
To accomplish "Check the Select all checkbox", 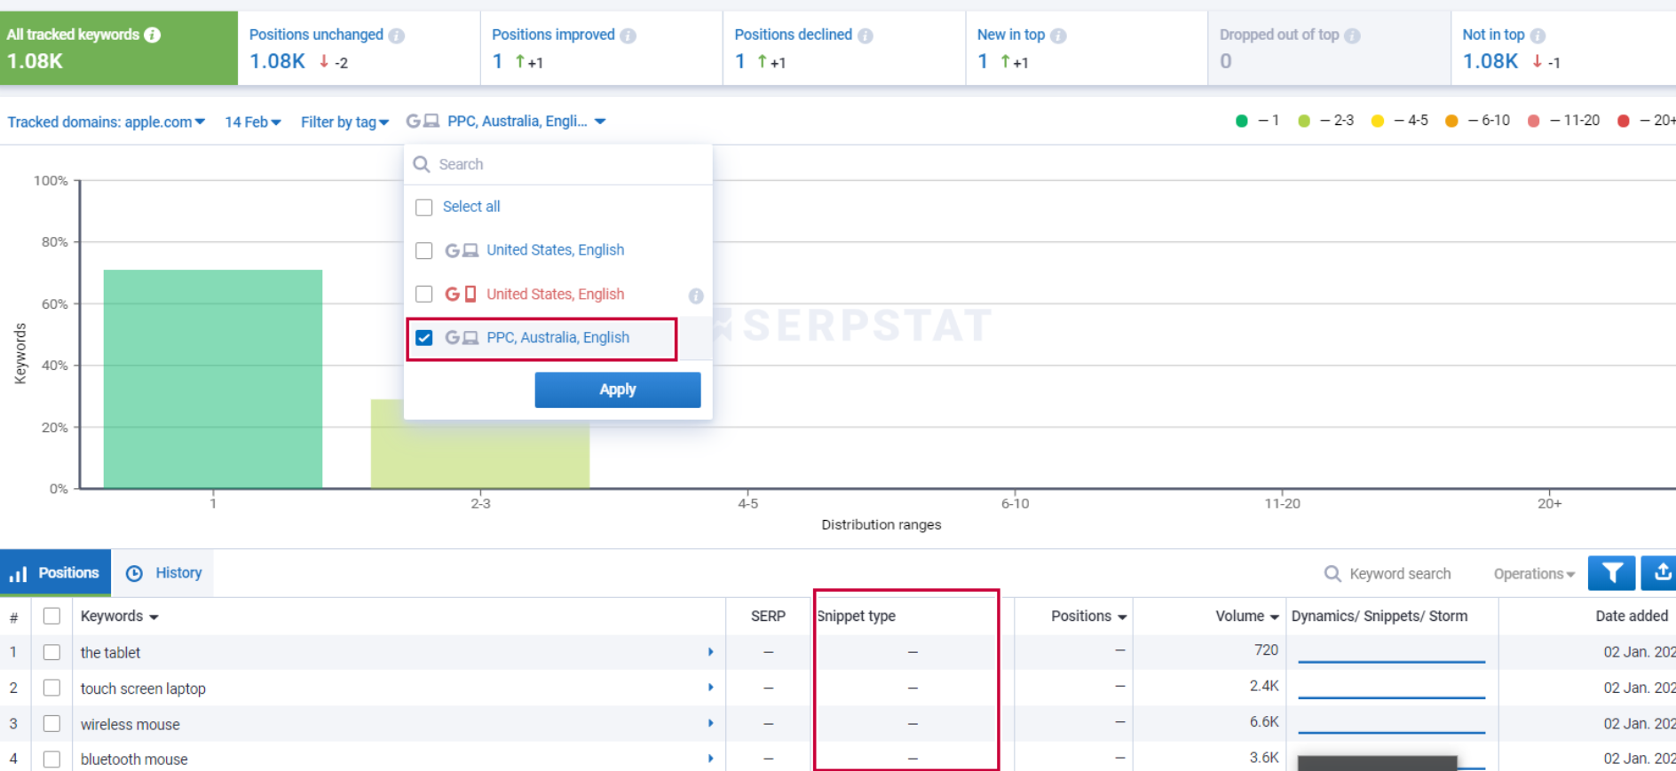I will (424, 207).
